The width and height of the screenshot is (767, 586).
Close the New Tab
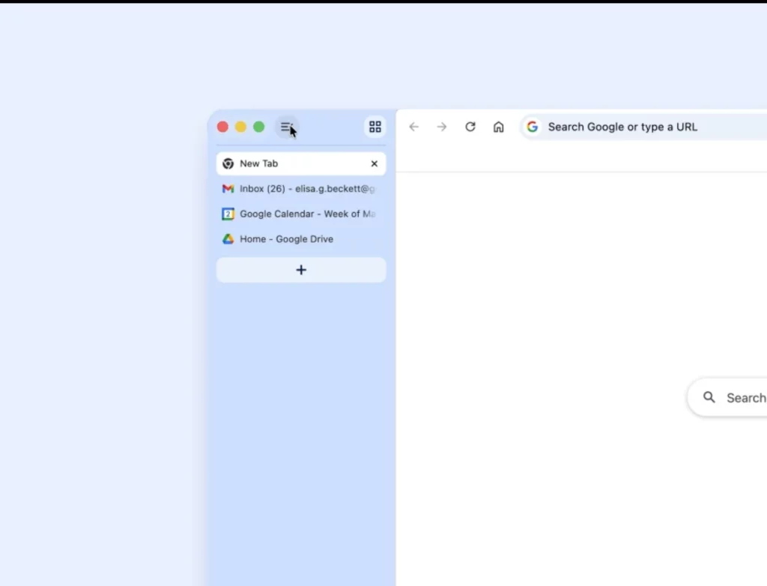[374, 163]
